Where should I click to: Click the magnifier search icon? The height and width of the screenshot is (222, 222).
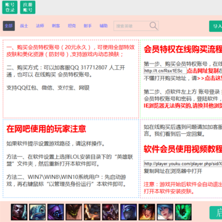(154, 26)
